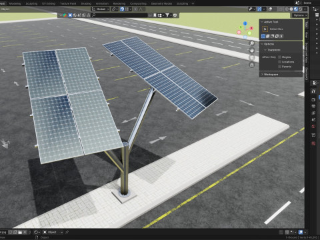Collapse the Options panel in sidebar

tap(262, 44)
